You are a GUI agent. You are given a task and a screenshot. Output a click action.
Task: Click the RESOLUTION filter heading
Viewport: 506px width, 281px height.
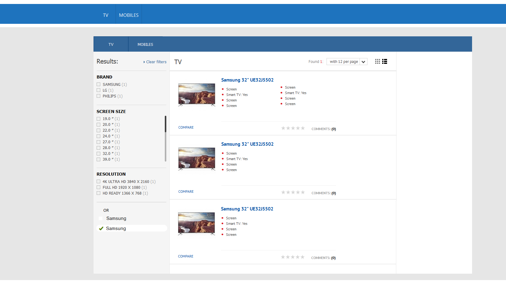[x=111, y=174]
